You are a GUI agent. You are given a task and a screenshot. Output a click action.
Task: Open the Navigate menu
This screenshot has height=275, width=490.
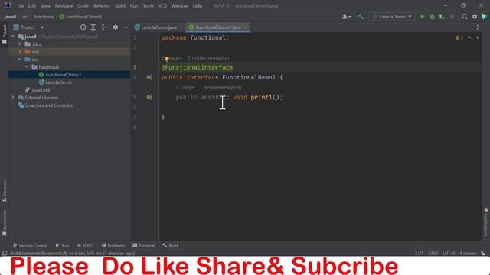click(x=64, y=6)
